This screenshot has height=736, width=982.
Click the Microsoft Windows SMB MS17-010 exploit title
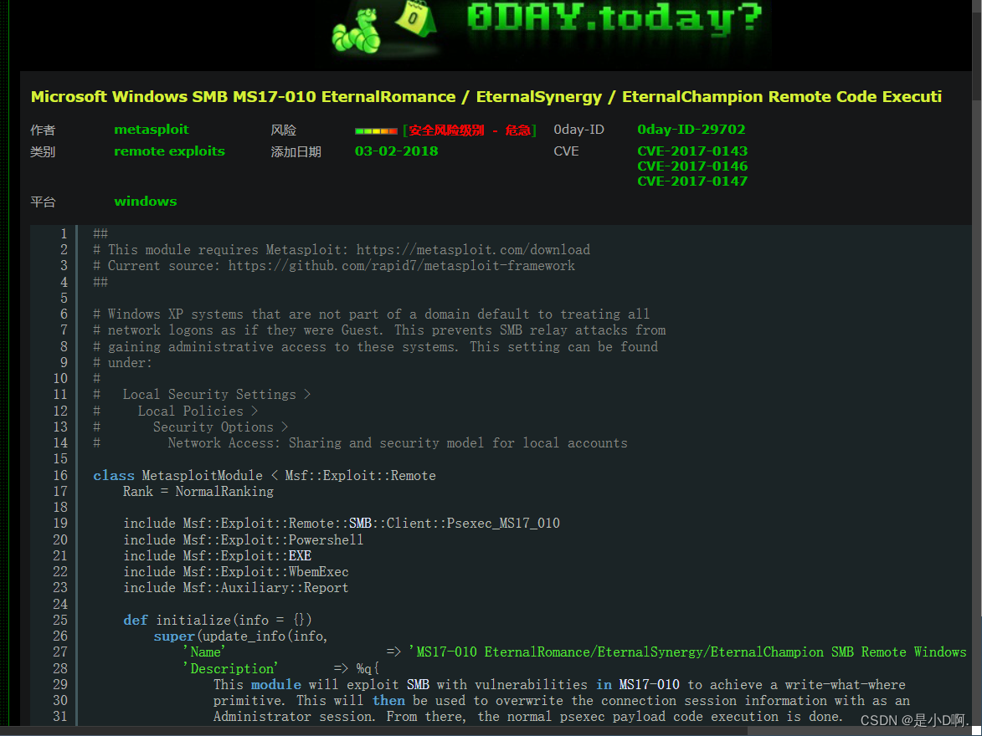click(x=486, y=96)
